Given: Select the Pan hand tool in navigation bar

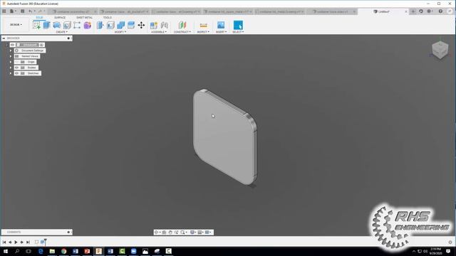Looking at the screenshot, I should (170, 233).
